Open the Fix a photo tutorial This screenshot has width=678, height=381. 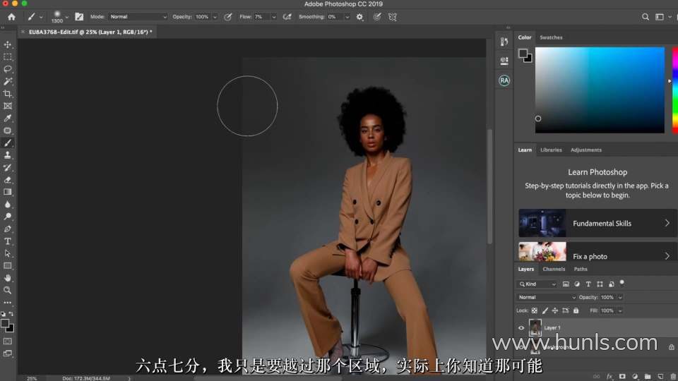click(x=597, y=255)
